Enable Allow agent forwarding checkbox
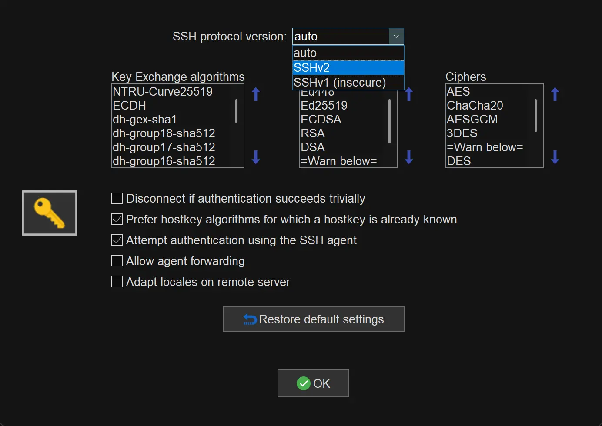602x426 pixels. (117, 261)
